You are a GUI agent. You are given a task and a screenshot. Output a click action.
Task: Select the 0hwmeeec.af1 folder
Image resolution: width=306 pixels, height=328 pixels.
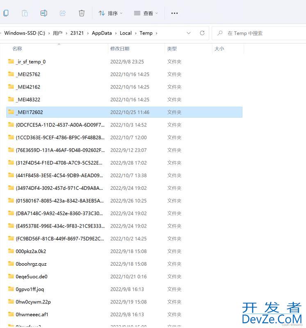click(124, 314)
